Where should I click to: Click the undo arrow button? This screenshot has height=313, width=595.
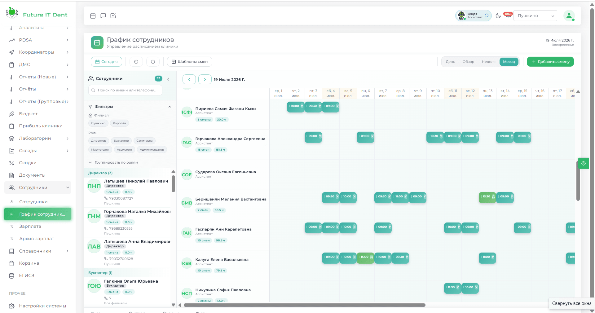coord(136,62)
